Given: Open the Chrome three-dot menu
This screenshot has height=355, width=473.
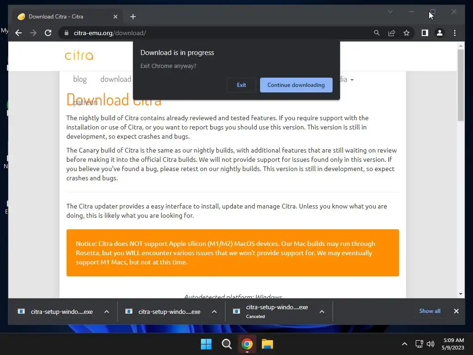Looking at the screenshot, I should 455,33.
